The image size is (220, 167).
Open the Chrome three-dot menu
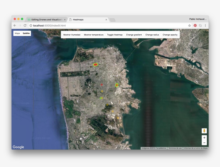[205, 26]
